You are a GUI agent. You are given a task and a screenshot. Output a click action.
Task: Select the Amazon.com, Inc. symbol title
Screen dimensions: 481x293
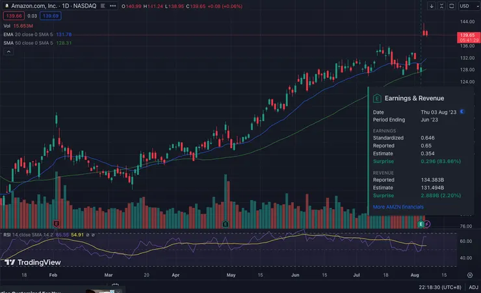[54, 6]
